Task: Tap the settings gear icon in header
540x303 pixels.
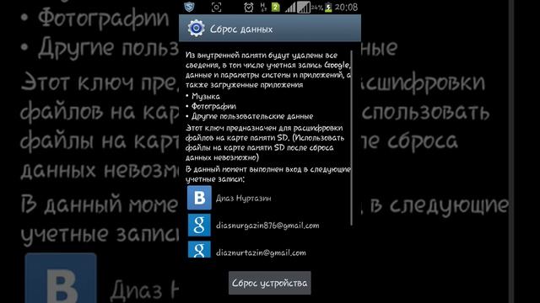Action: pos(196,28)
